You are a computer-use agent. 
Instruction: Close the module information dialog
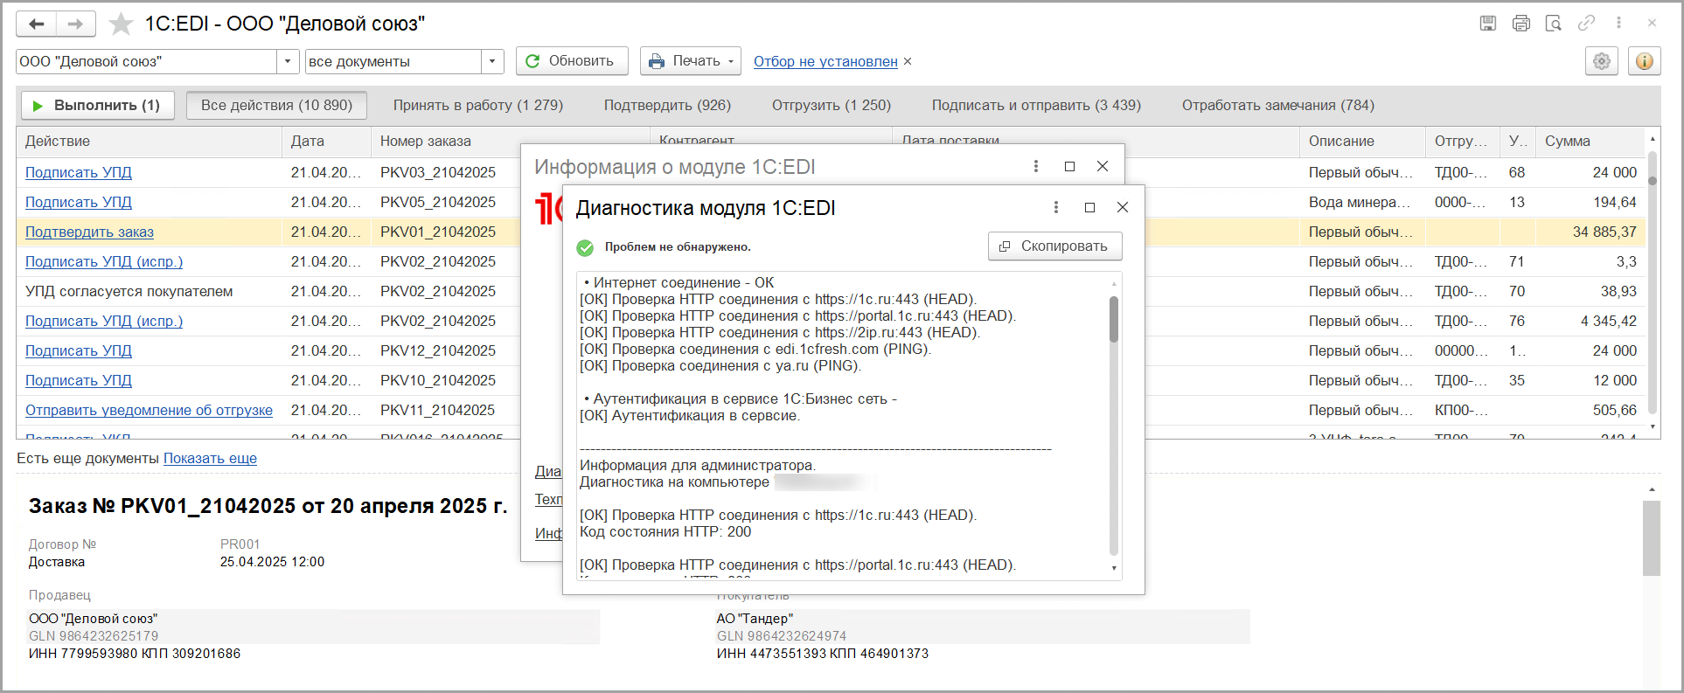1103,166
